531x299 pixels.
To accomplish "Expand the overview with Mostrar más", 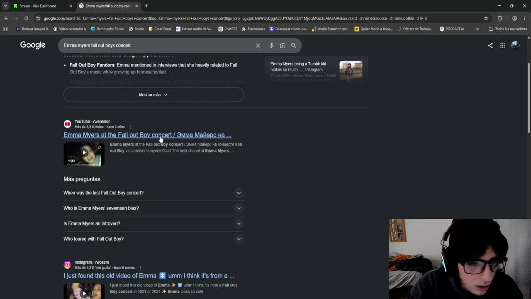I will [153, 95].
